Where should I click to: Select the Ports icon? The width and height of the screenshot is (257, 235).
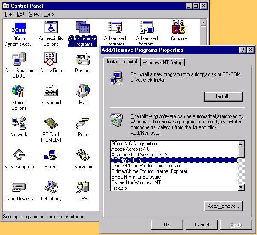[82, 123]
